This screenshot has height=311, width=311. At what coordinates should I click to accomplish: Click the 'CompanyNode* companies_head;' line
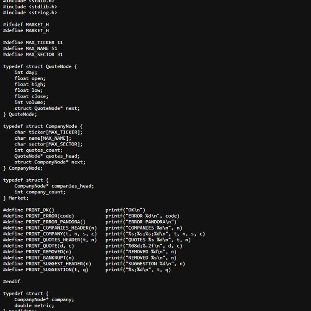54,186
